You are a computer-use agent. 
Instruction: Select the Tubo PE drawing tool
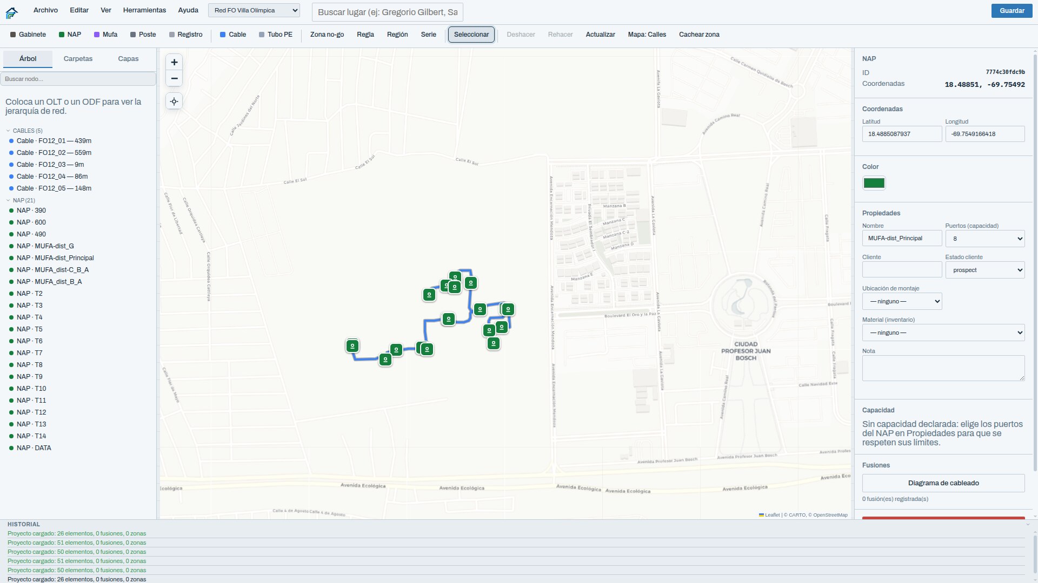[x=276, y=35]
